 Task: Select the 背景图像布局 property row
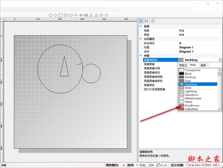(x=161, y=68)
